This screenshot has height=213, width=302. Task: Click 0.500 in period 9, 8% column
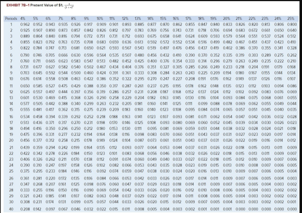pos(75,73)
